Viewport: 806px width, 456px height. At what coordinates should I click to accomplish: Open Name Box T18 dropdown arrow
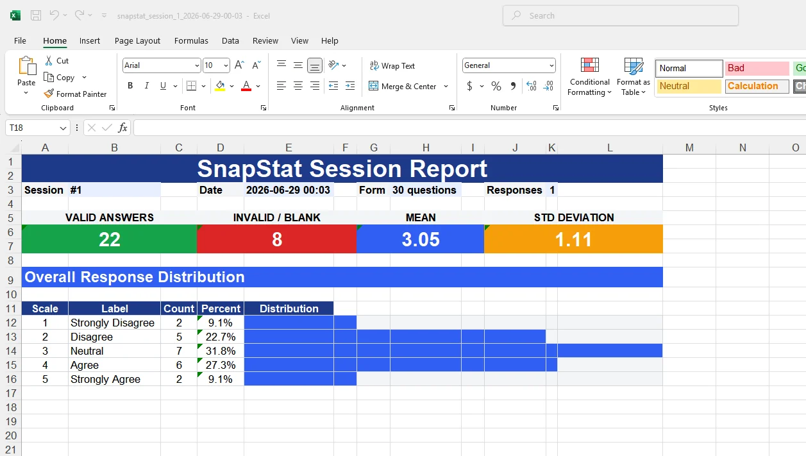tap(63, 128)
